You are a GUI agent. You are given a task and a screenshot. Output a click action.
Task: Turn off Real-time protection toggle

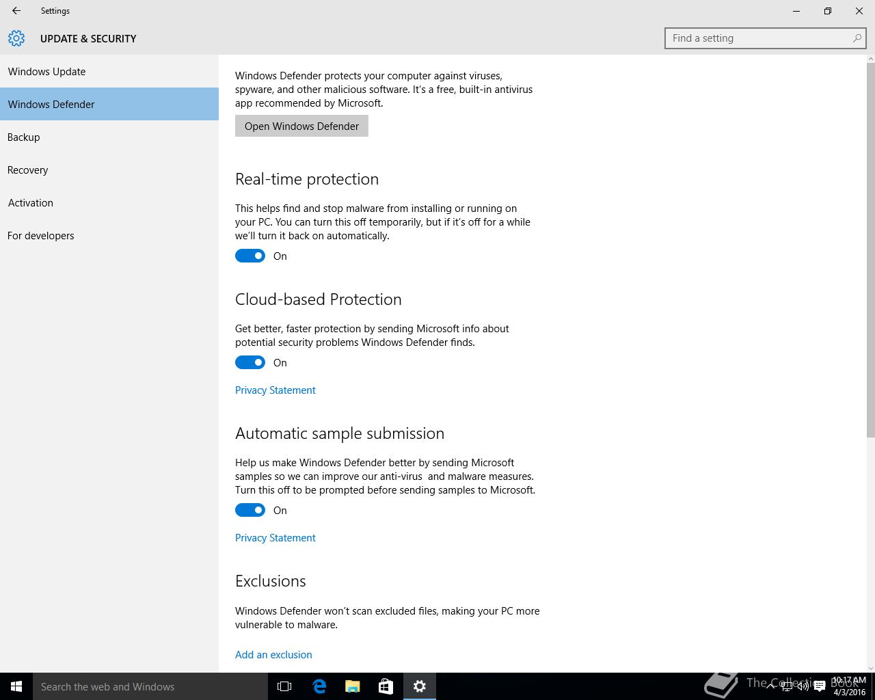click(250, 256)
